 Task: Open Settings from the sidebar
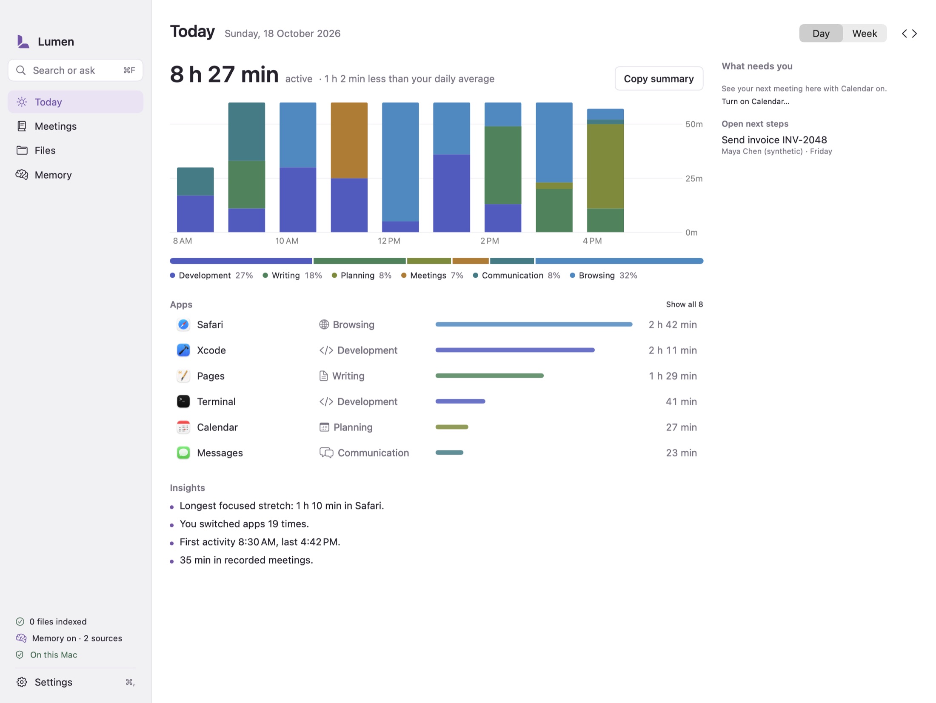click(75, 682)
